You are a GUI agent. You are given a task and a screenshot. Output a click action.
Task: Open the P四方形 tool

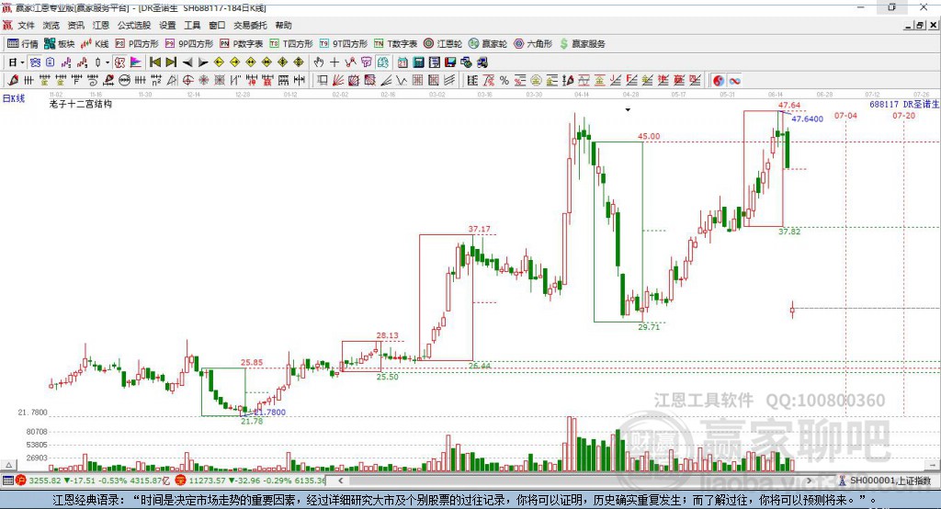point(137,44)
